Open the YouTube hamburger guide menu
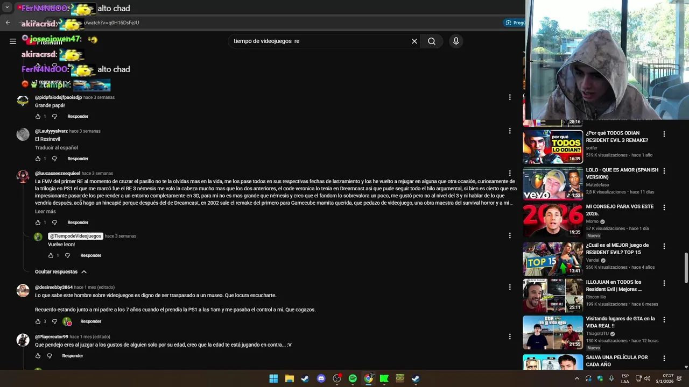Image resolution: width=689 pixels, height=387 pixels. [13, 41]
